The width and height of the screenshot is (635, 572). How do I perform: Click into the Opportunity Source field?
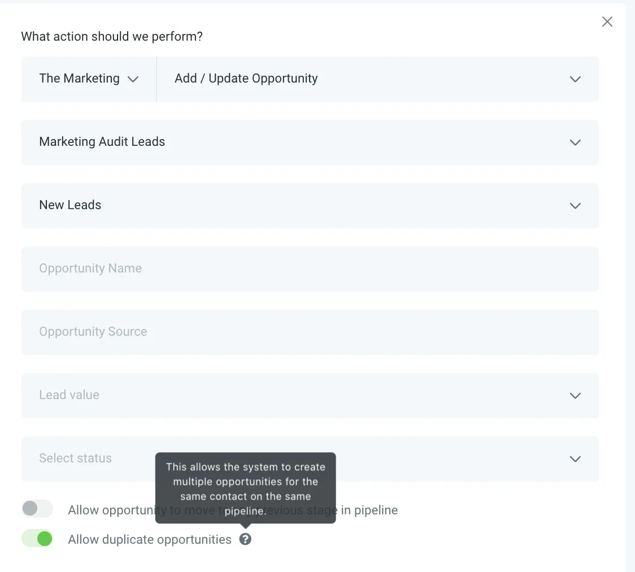310,332
